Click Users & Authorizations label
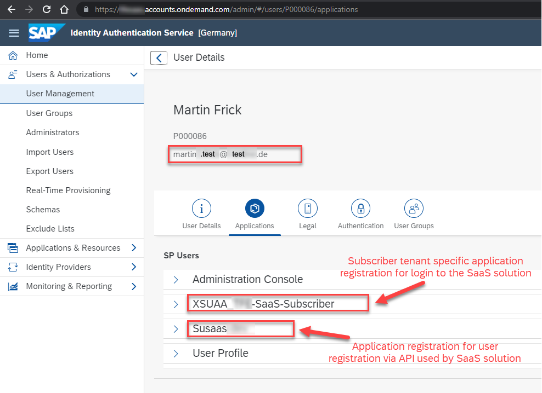Image resolution: width=542 pixels, height=393 pixels. click(68, 74)
